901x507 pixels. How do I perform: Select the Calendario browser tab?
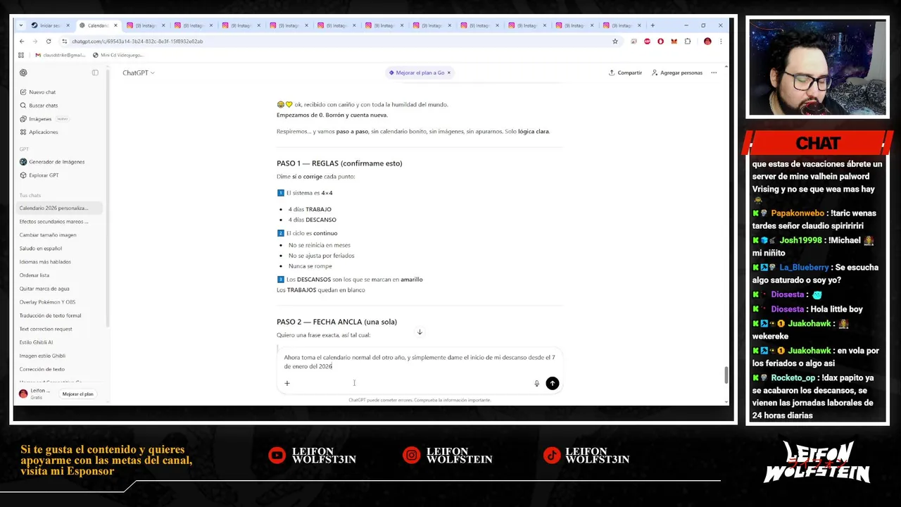97,25
